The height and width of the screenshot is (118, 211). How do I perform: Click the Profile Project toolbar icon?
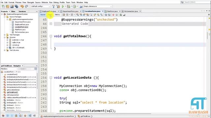(74, 7)
